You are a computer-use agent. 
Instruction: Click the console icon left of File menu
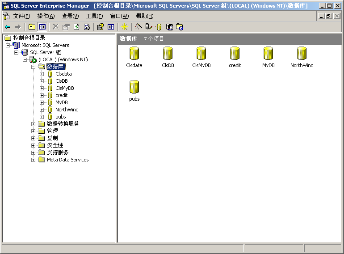[x=6, y=16]
